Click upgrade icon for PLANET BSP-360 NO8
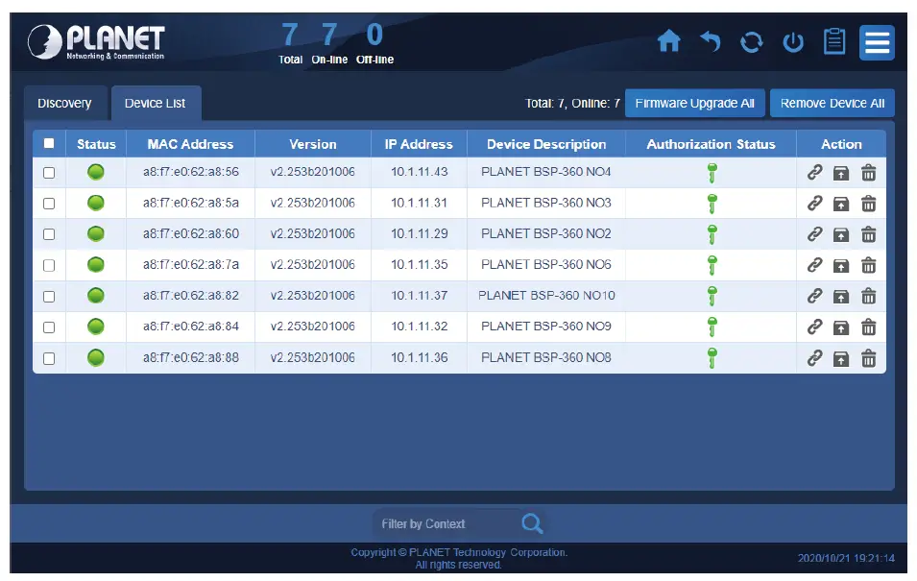This screenshot has width=917, height=581. [841, 358]
